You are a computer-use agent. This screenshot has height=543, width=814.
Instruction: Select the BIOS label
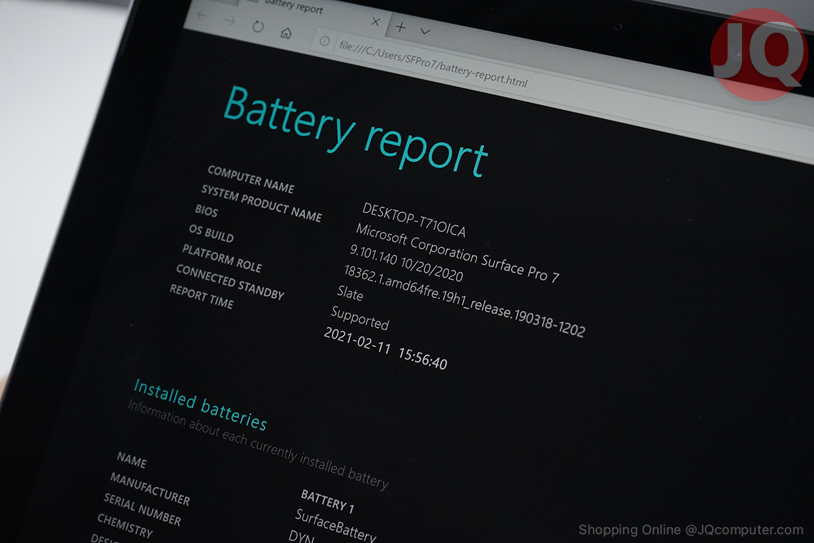pos(206,210)
